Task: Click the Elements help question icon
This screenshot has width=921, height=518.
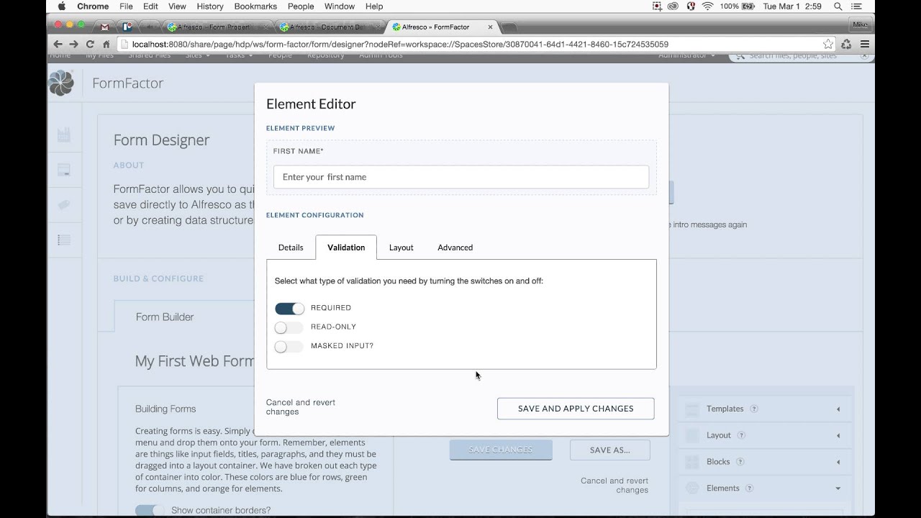Action: tap(750, 489)
